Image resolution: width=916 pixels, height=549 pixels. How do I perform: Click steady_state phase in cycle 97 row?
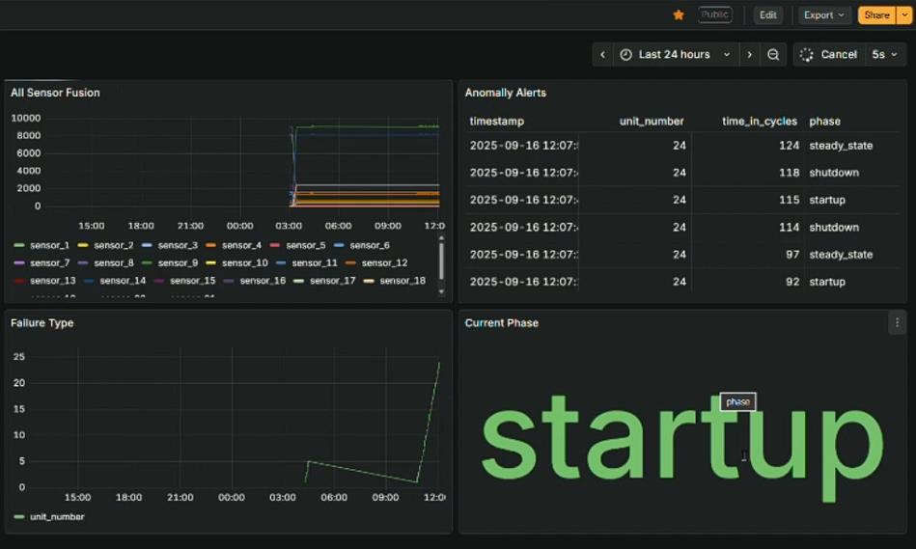click(842, 255)
